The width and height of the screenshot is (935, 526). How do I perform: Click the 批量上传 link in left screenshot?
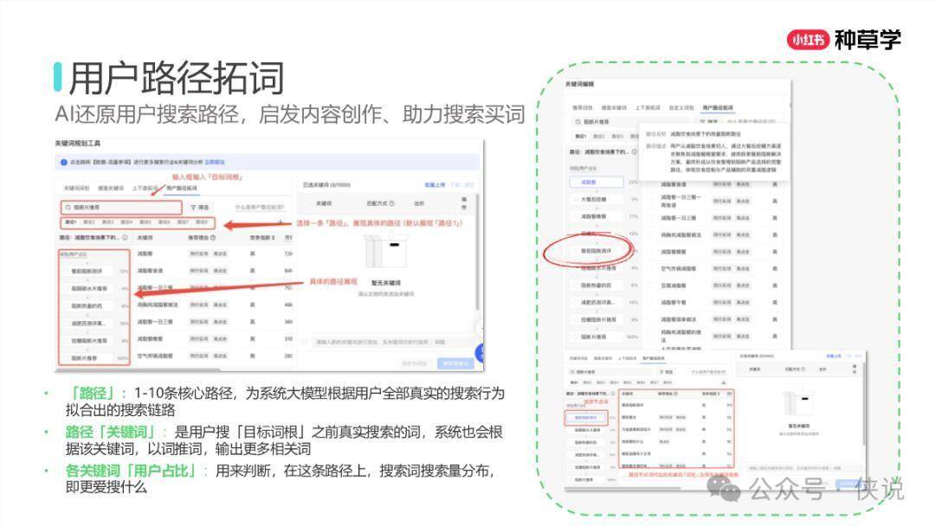tap(434, 184)
